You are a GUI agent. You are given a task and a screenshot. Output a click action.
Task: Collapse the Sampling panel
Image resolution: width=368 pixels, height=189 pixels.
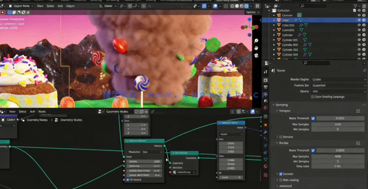(x=274, y=105)
